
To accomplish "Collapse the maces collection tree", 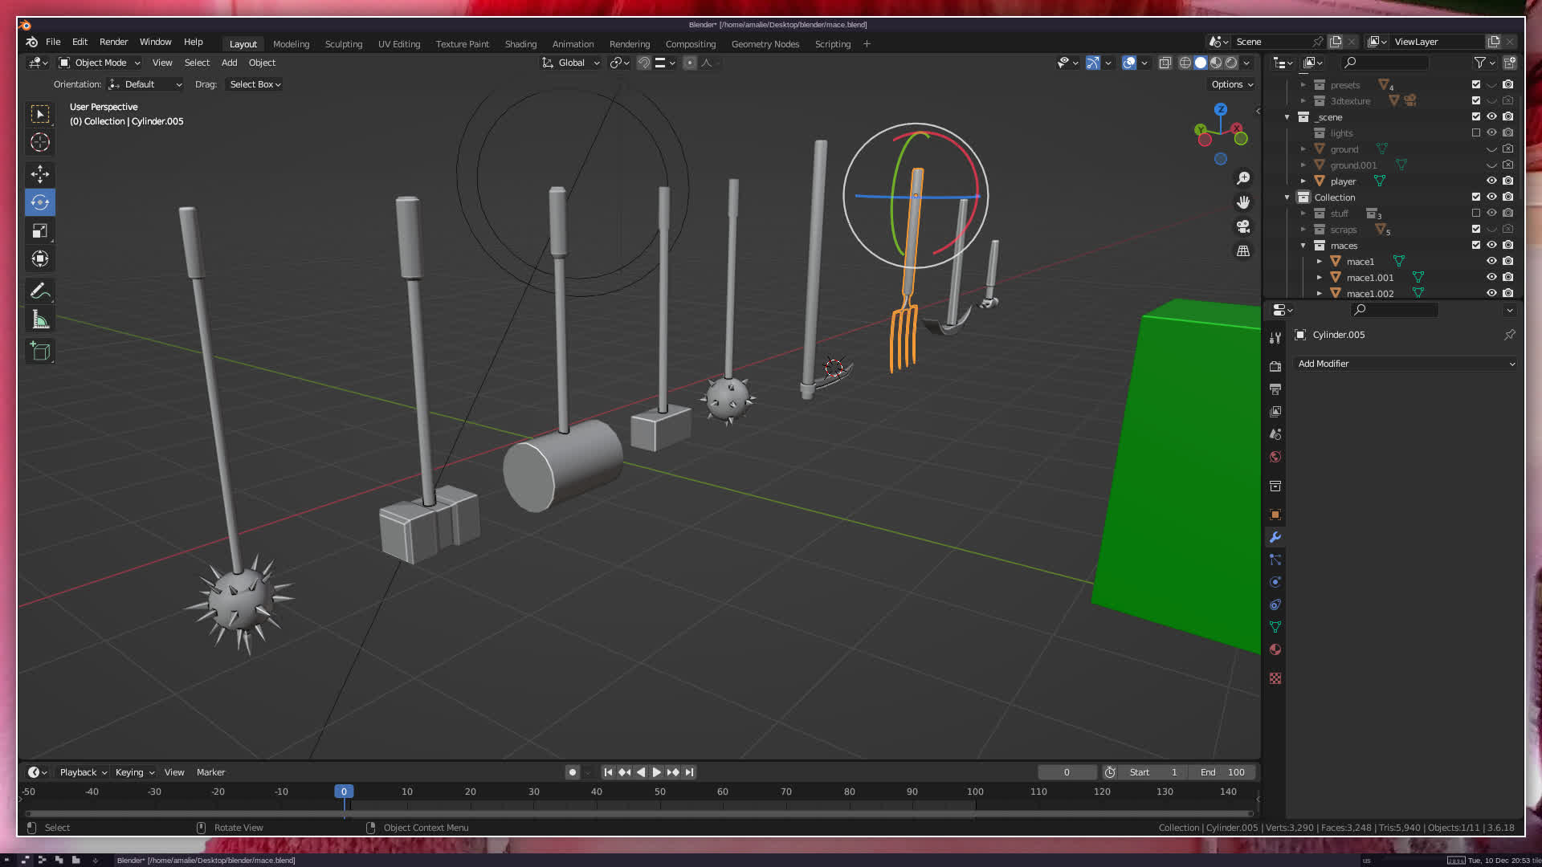I will tap(1303, 246).
